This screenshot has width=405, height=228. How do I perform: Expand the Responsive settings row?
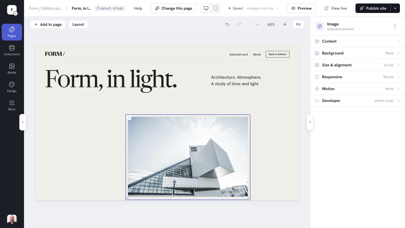358,77
